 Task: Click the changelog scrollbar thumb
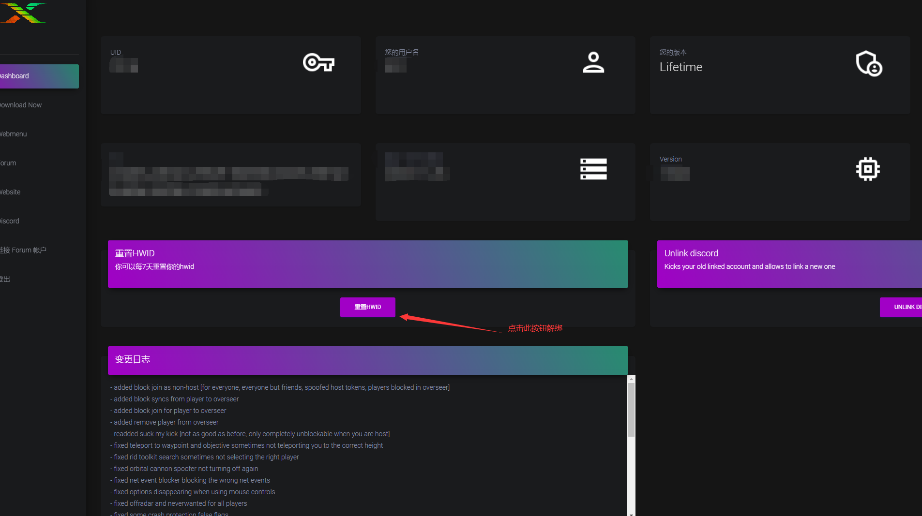pos(631,409)
